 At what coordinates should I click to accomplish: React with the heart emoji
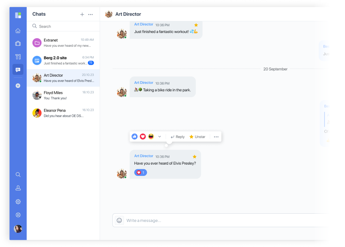point(143,136)
